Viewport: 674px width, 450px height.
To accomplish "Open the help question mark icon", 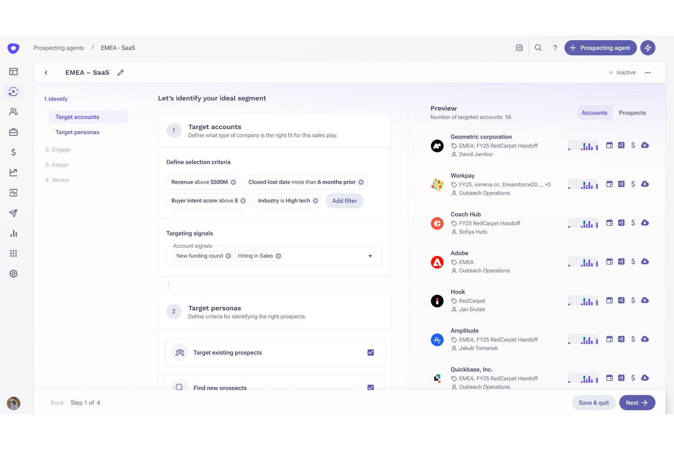I will pos(555,48).
